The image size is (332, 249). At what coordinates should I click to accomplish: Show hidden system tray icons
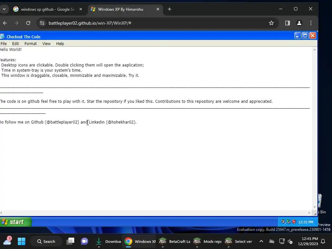tap(261, 241)
